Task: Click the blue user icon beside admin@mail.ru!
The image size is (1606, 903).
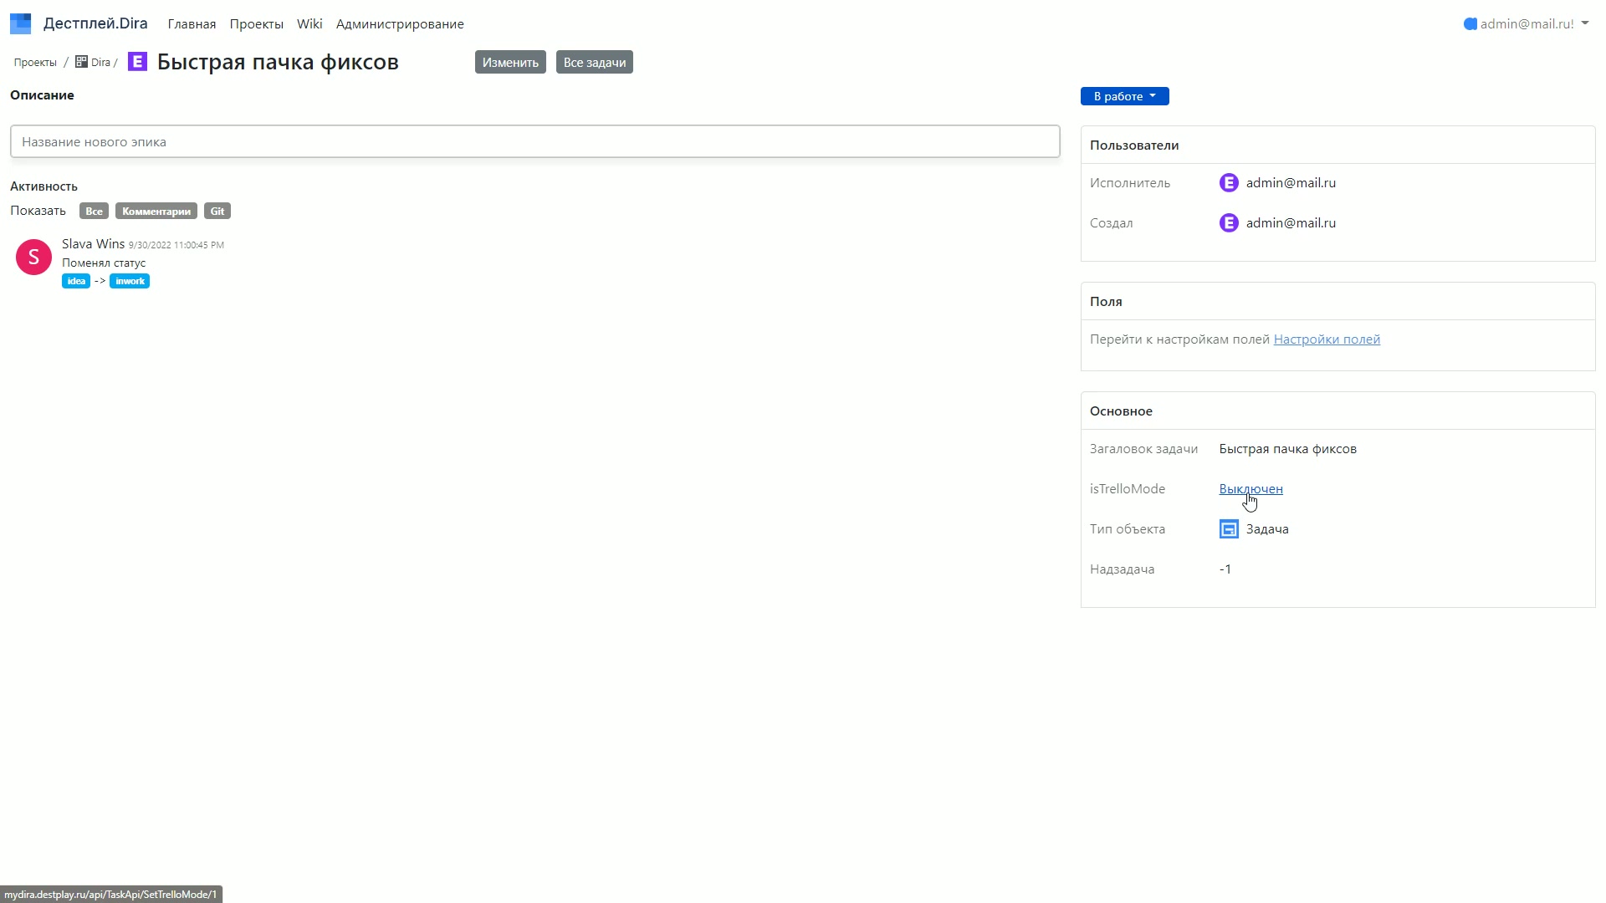Action: [1470, 24]
